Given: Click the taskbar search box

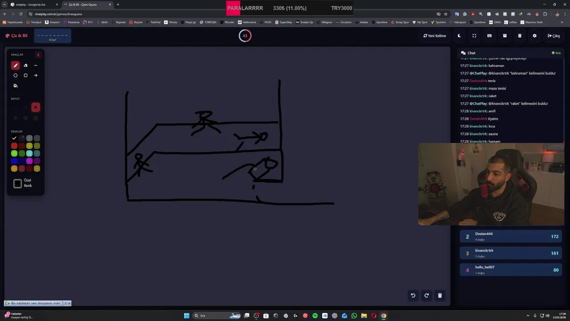Looking at the screenshot, I should tap(217, 316).
